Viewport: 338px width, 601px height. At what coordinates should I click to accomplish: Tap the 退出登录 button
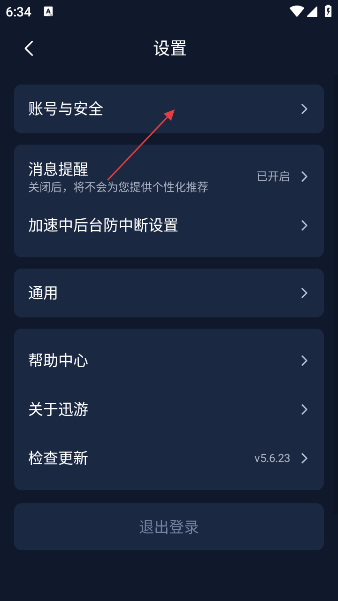[169, 527]
